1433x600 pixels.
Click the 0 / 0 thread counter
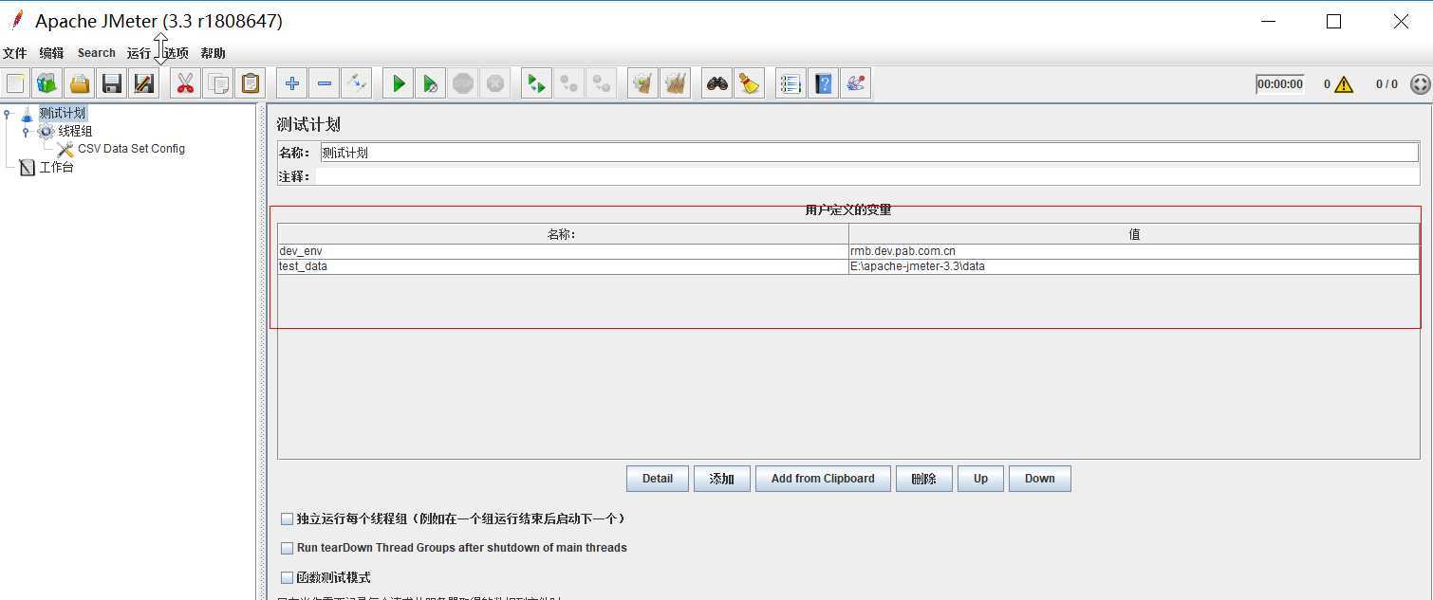click(x=1386, y=84)
